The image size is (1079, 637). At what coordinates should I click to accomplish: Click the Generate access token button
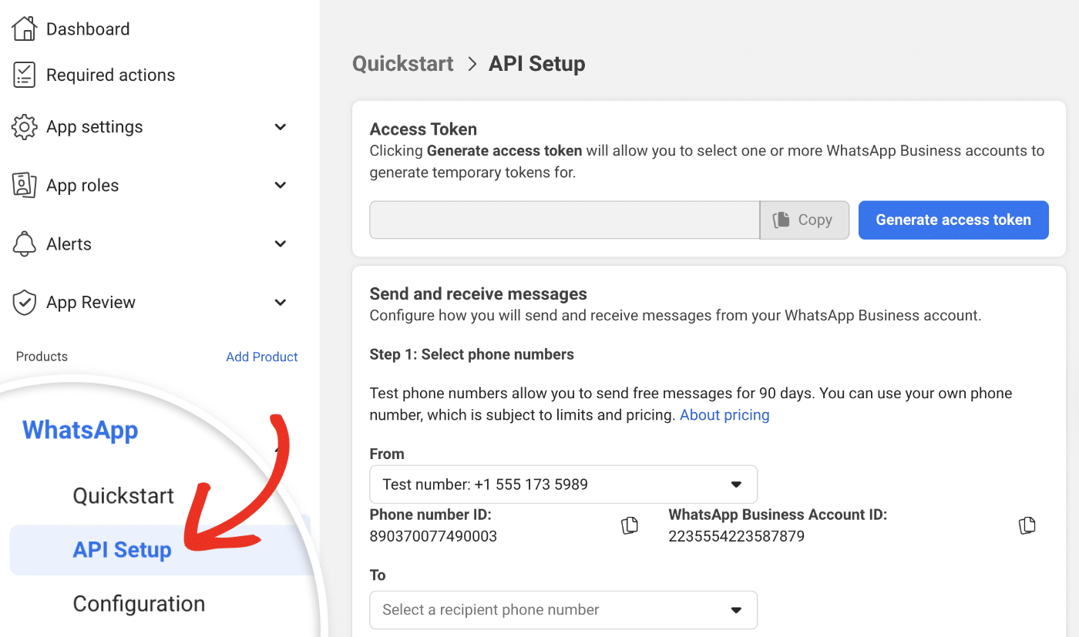tap(953, 220)
